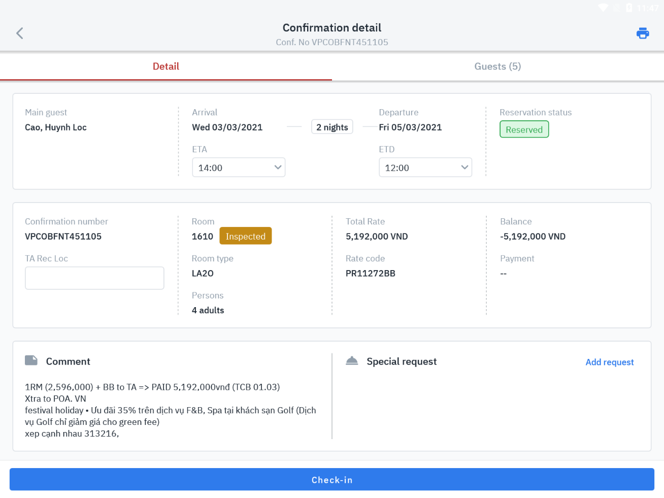The width and height of the screenshot is (664, 498).
Task: Go back using the left arrow icon
Action: pyautogui.click(x=20, y=34)
